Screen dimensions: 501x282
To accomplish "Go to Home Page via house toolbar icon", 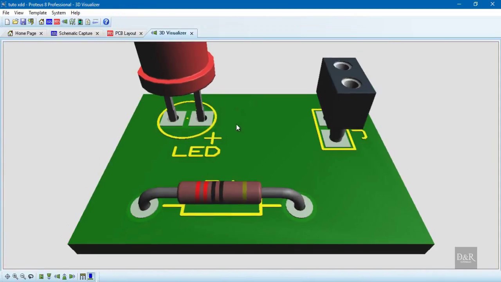I will (x=41, y=22).
